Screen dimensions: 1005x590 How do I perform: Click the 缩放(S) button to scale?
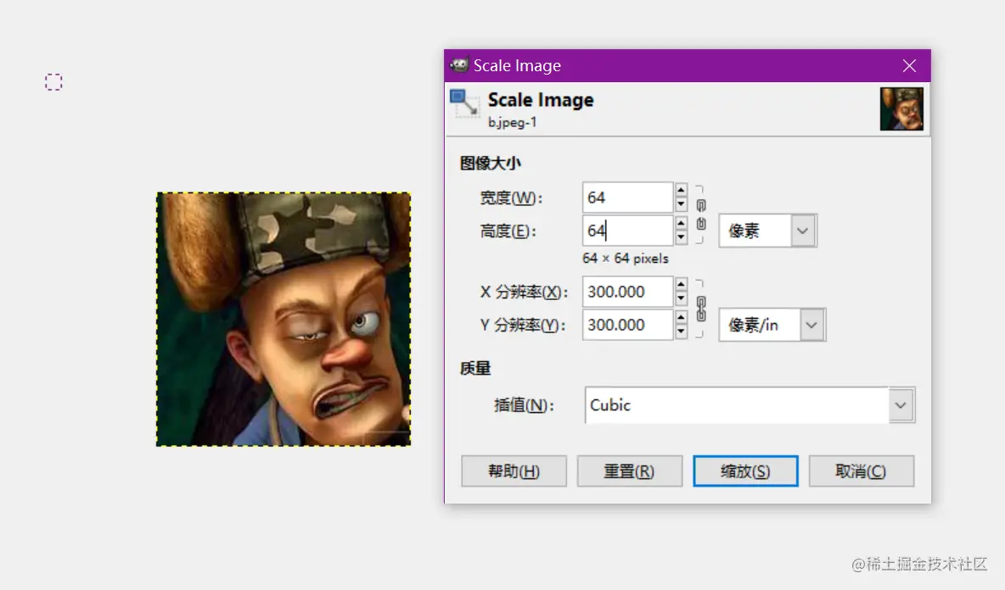(x=745, y=471)
